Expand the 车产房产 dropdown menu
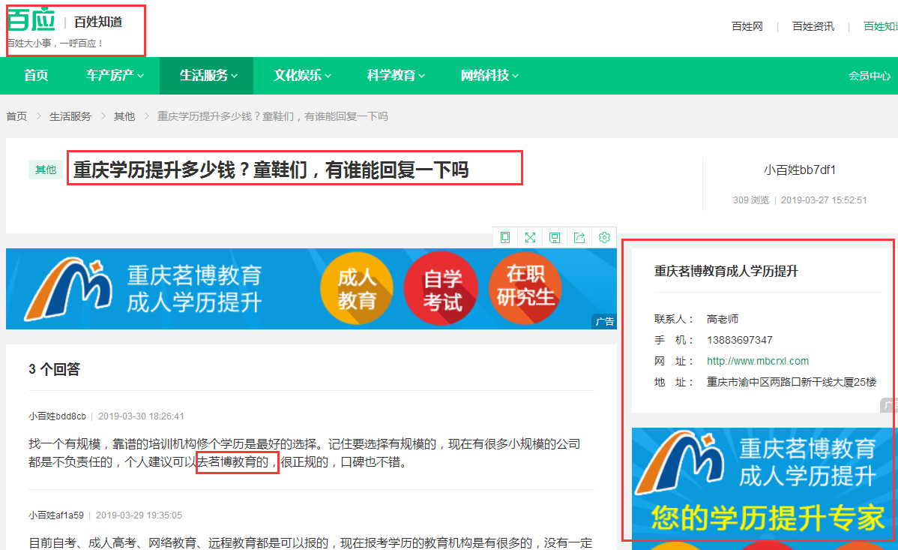The width and height of the screenshot is (898, 550). click(115, 75)
